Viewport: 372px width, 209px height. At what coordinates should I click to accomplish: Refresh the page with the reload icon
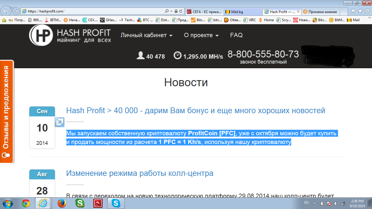click(181, 11)
